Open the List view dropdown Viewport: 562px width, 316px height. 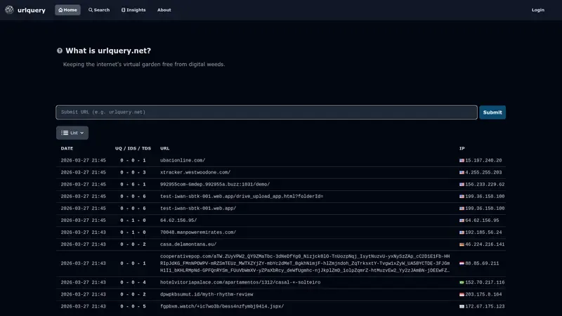pos(72,133)
